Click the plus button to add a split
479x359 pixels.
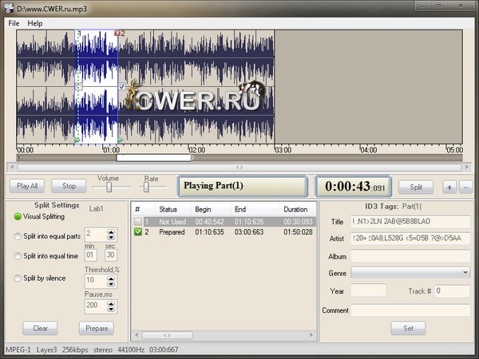coord(449,187)
